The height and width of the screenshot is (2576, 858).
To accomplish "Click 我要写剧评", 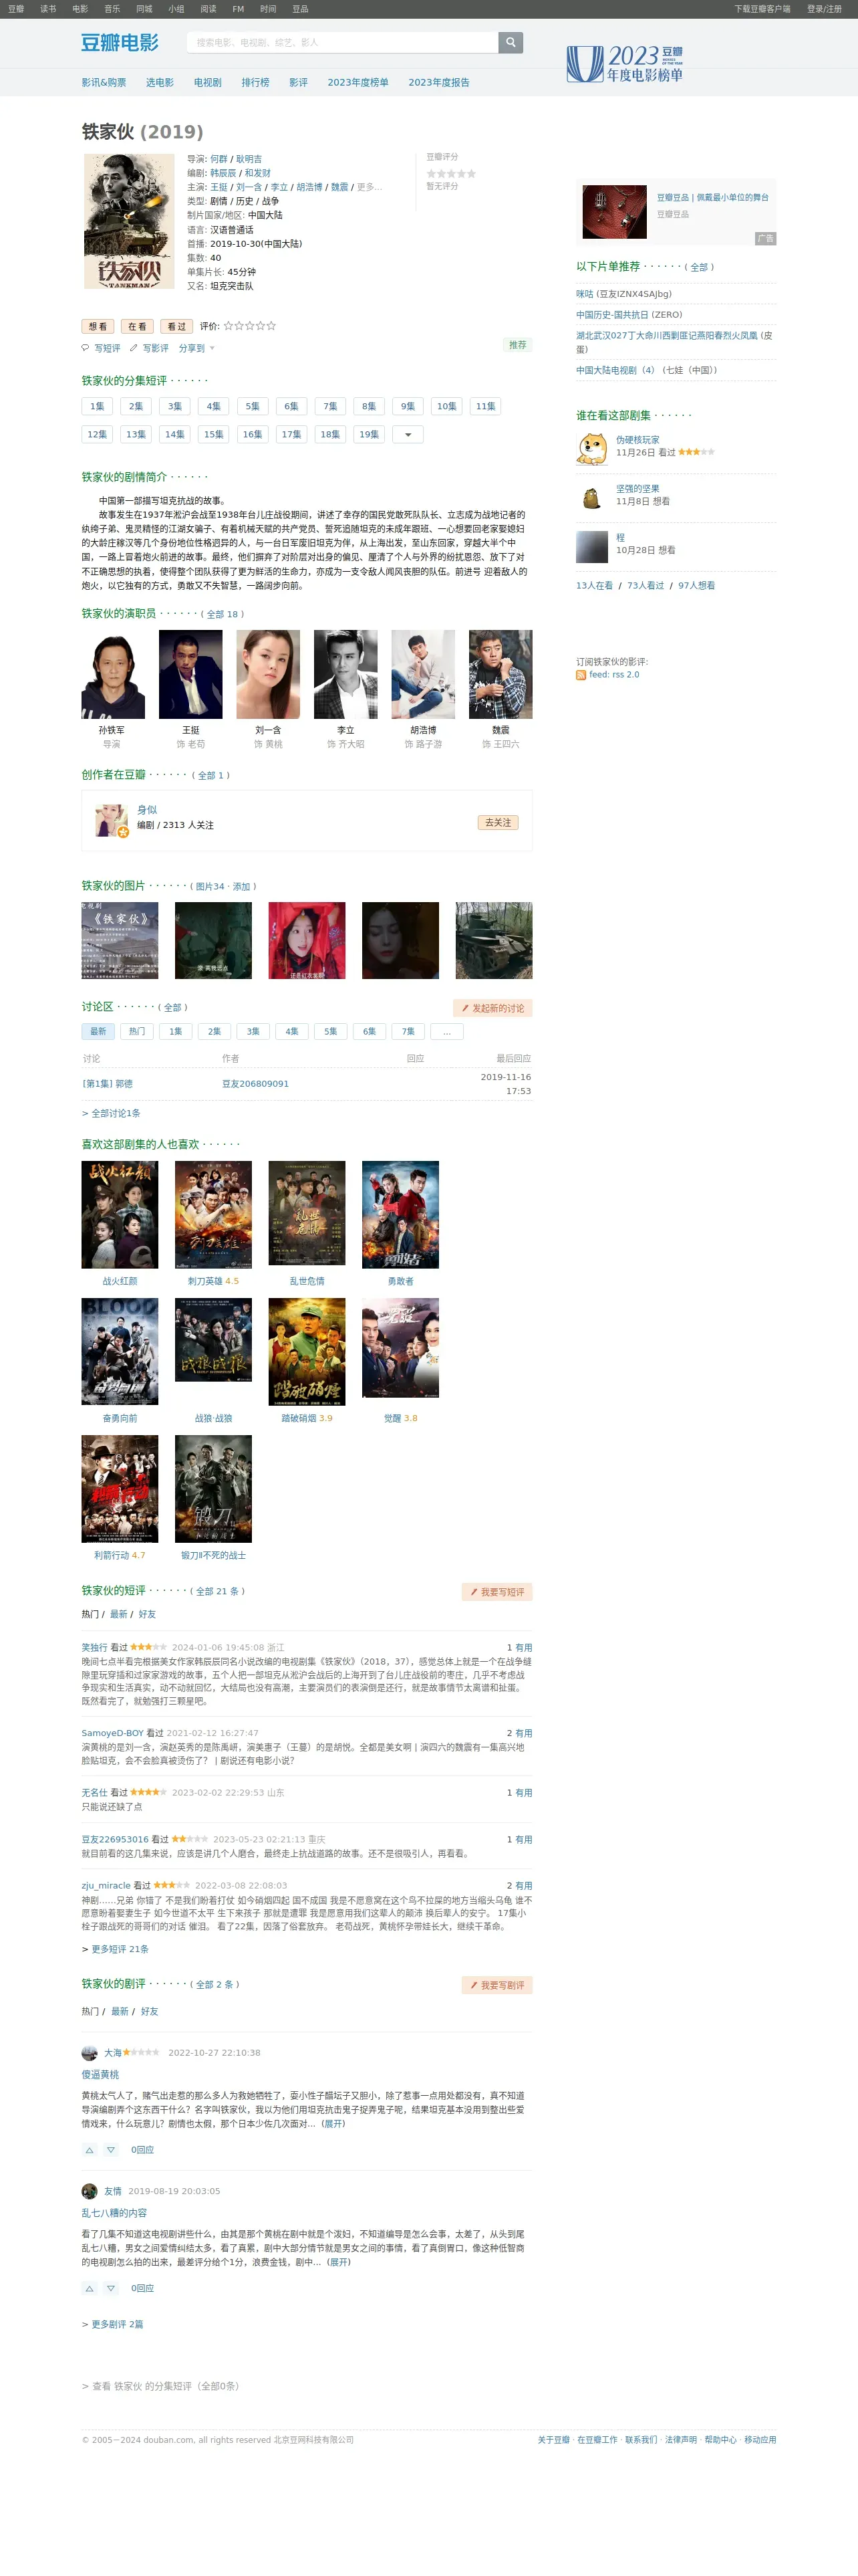I will tap(496, 1985).
